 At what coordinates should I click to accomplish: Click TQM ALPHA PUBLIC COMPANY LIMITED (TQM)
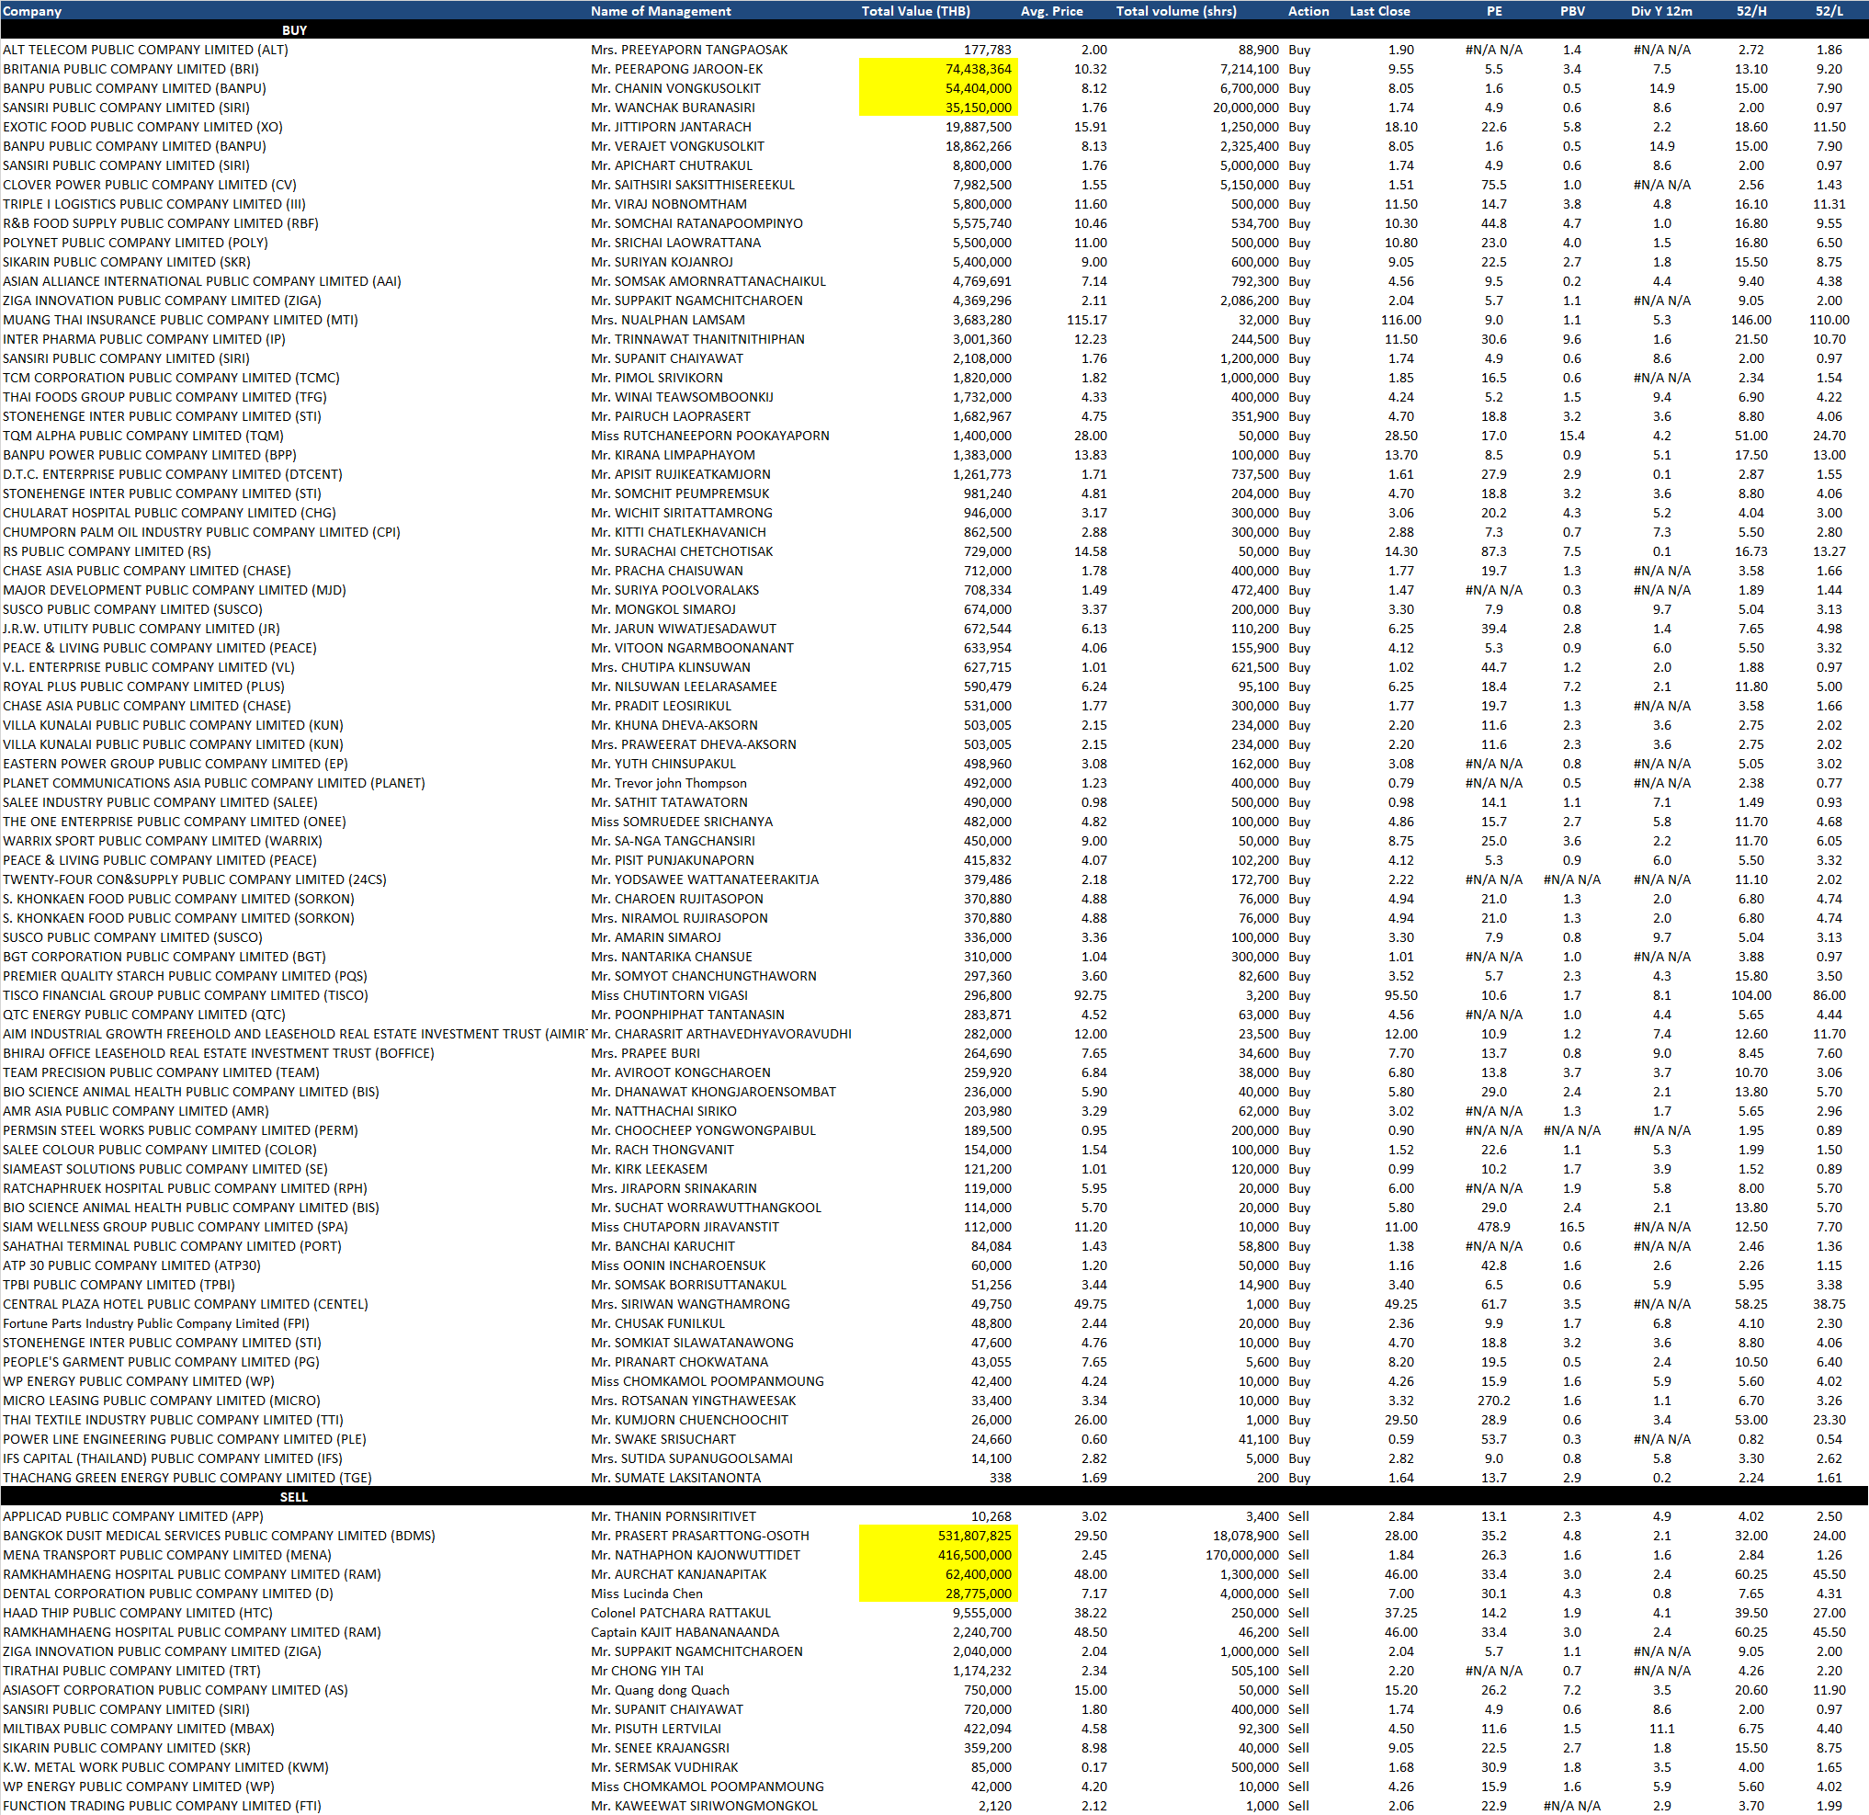click(149, 435)
